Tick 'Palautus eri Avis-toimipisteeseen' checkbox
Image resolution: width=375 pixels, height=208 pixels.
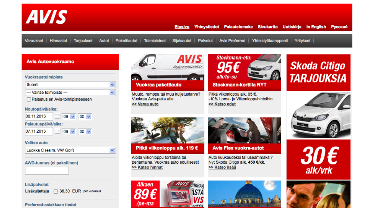[x=29, y=99]
